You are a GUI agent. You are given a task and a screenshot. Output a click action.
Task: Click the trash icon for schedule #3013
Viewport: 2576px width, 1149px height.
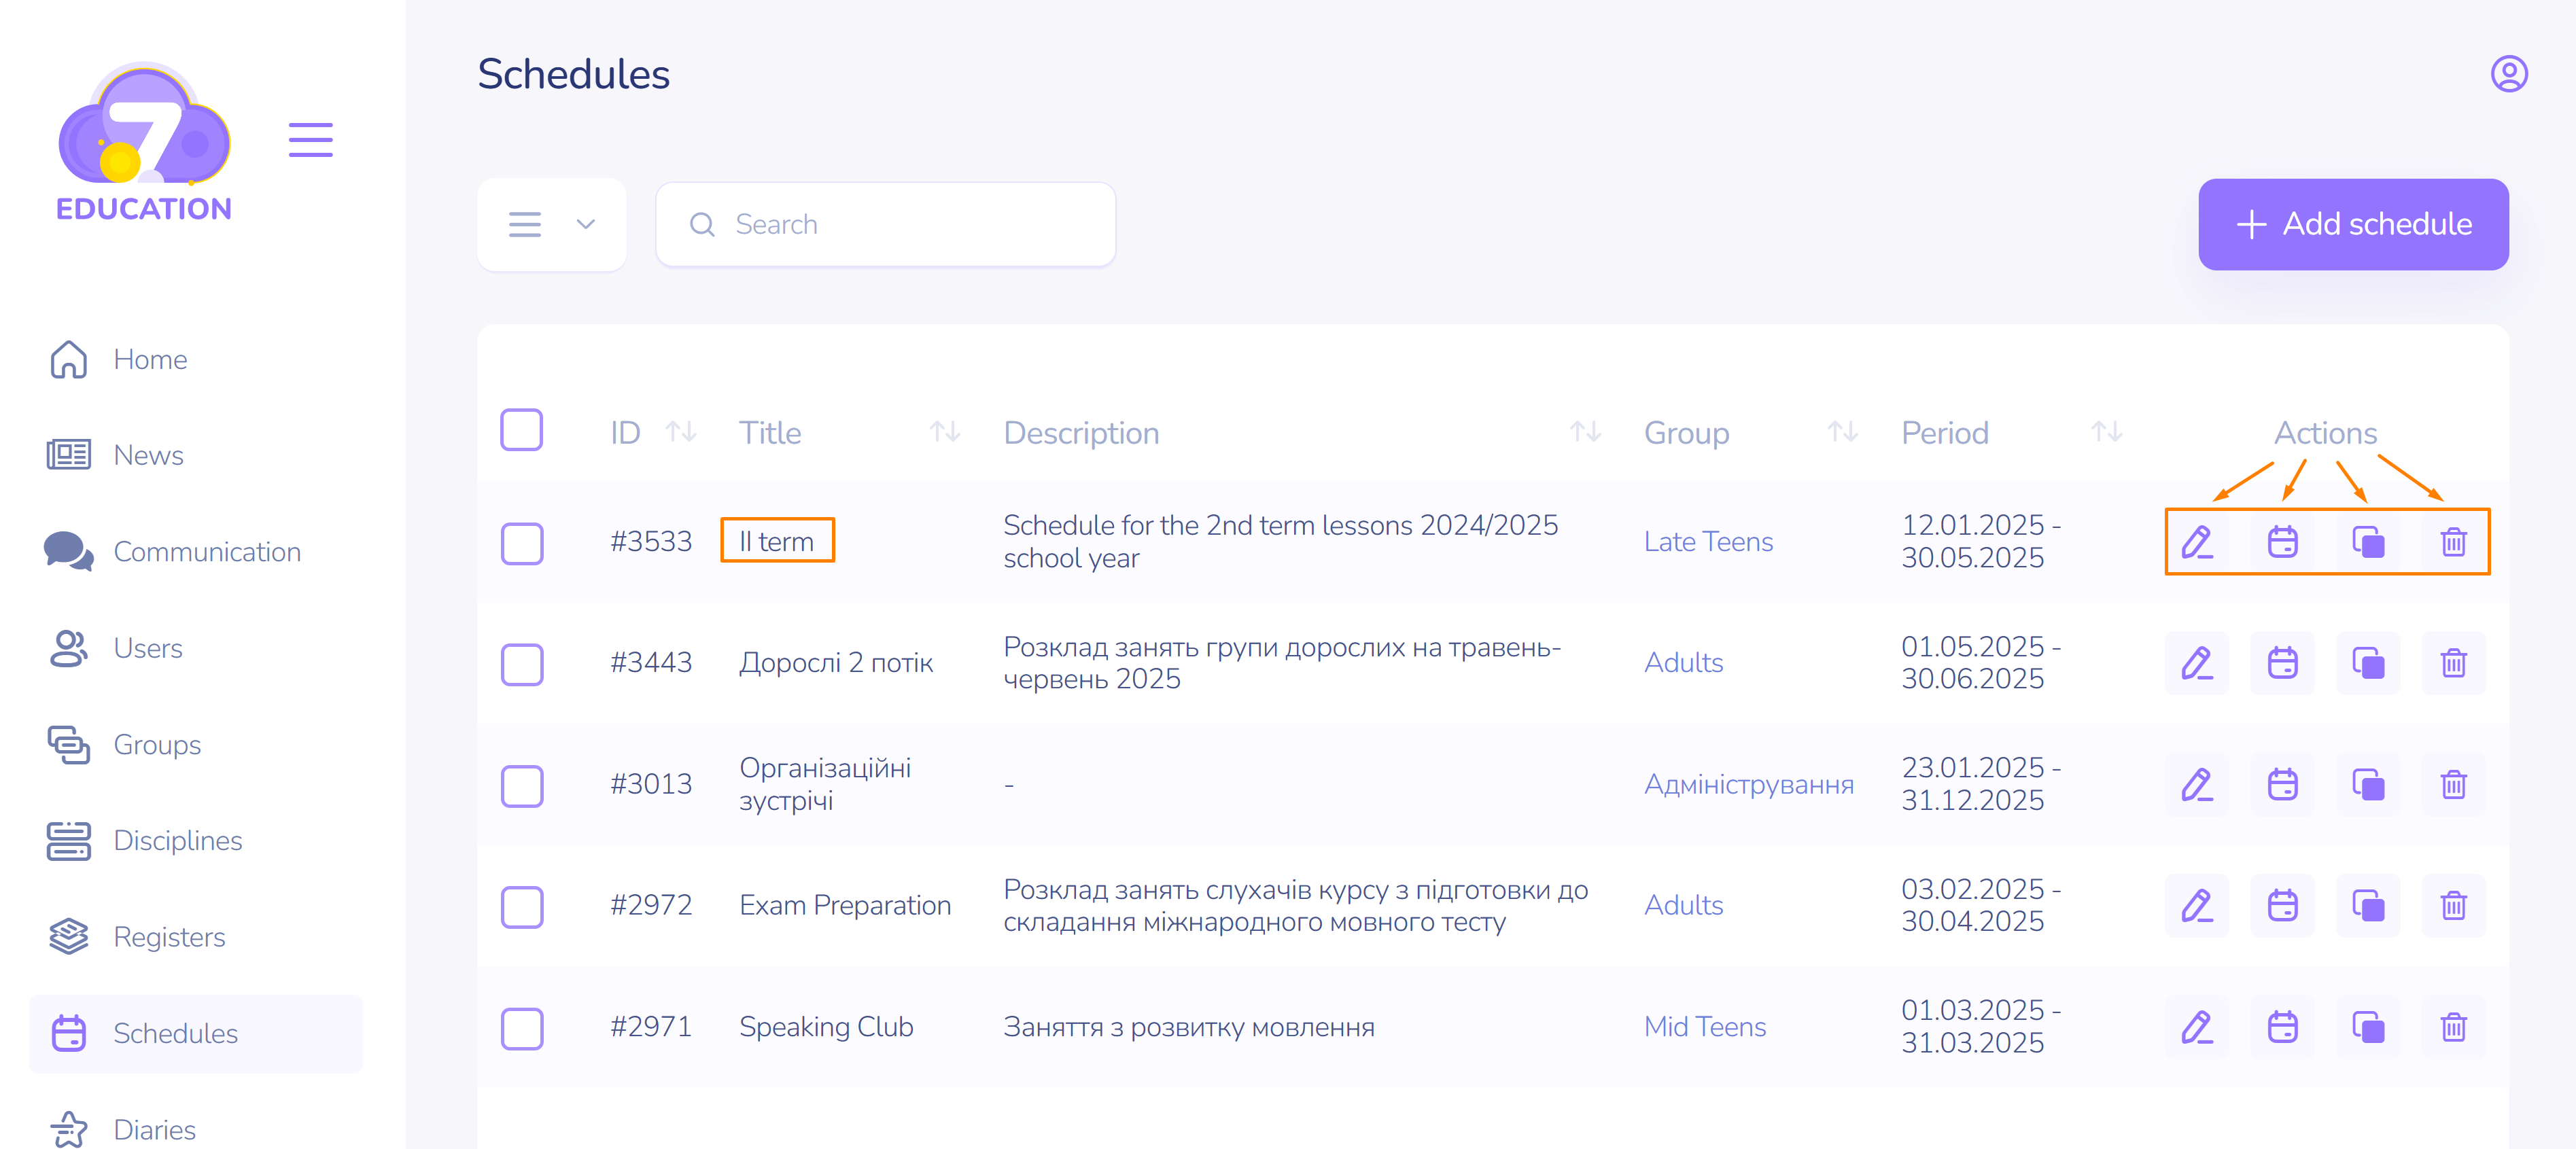[x=2453, y=785]
